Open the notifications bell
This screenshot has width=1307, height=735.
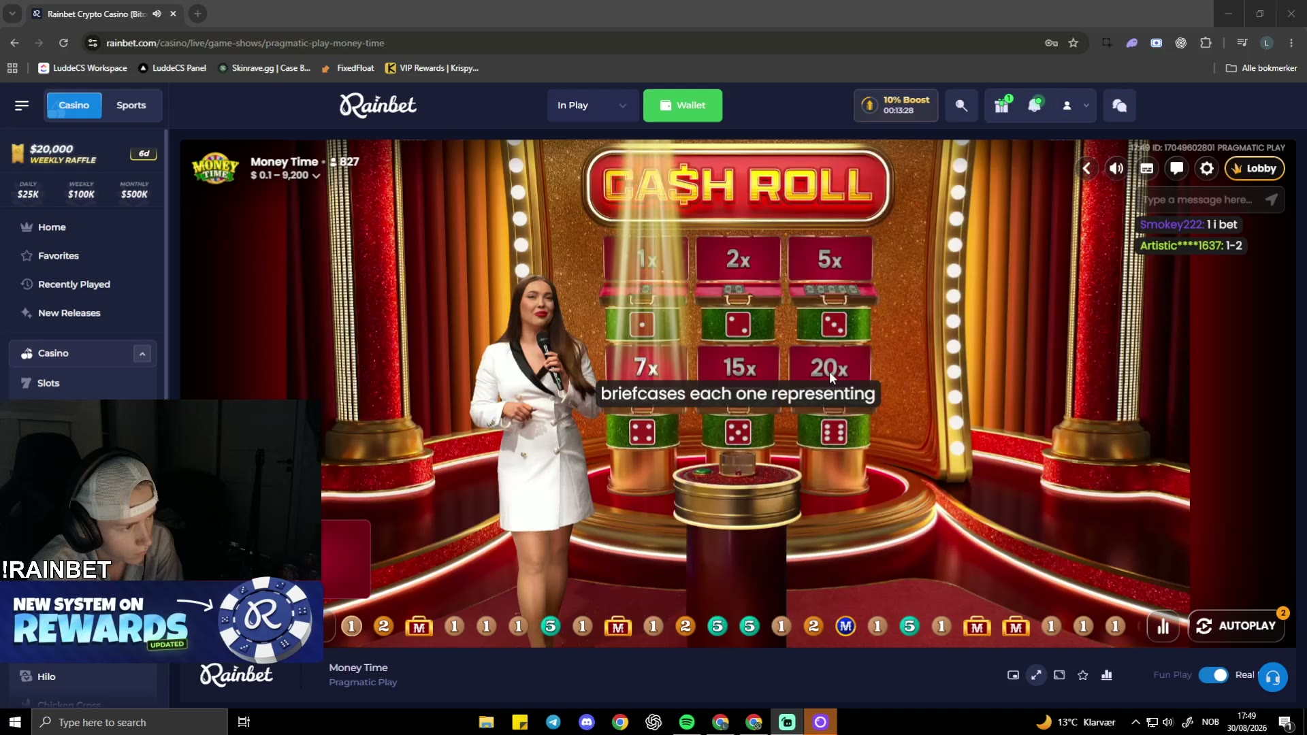[x=1034, y=105]
